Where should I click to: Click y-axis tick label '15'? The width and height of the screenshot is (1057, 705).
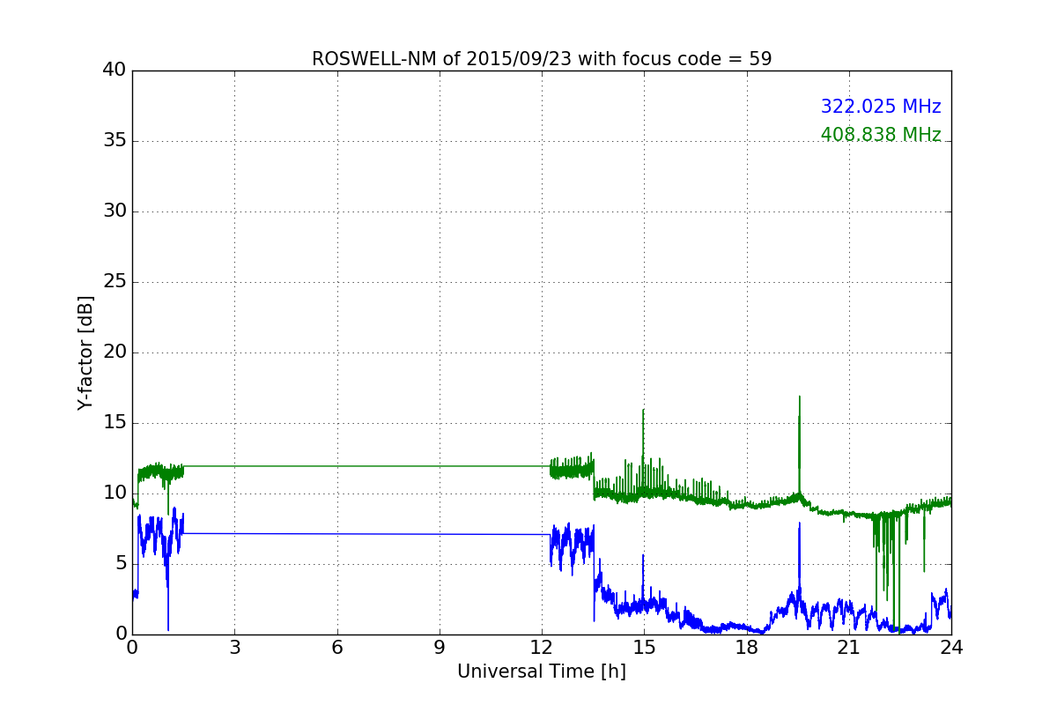coord(115,423)
